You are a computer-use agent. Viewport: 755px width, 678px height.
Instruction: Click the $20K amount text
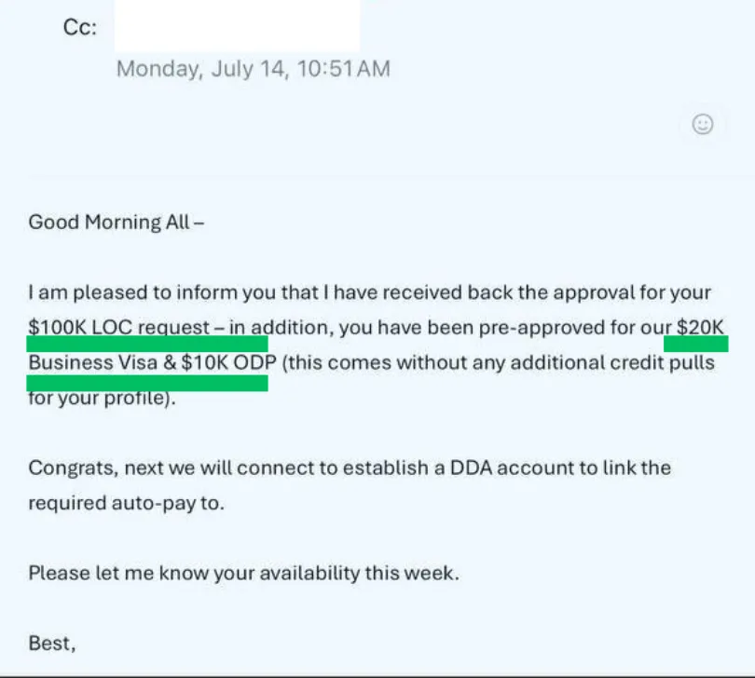click(700, 327)
